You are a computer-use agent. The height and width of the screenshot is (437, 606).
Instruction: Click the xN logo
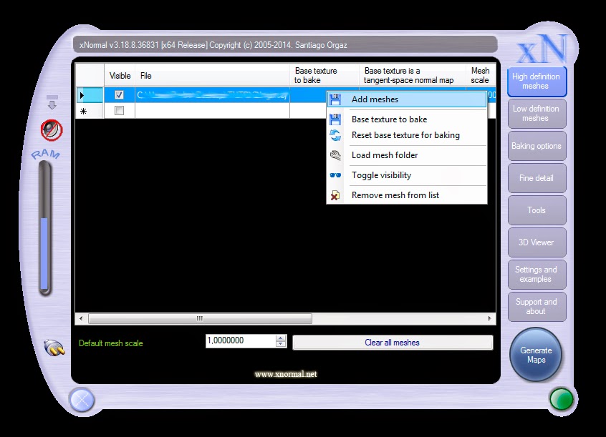(543, 49)
